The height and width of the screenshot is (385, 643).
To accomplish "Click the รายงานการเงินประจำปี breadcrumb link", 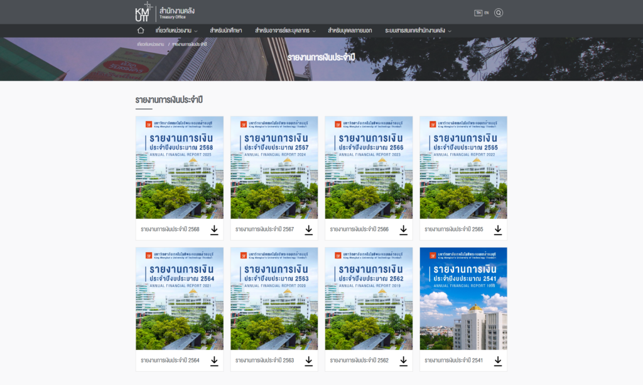I will pyautogui.click(x=189, y=45).
